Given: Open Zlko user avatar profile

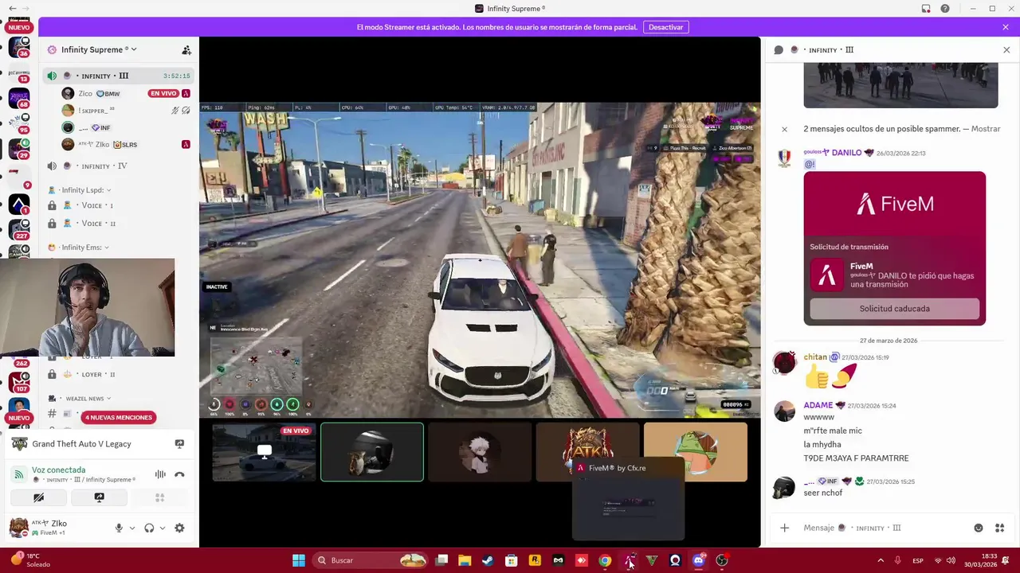Looking at the screenshot, I should pos(18,527).
